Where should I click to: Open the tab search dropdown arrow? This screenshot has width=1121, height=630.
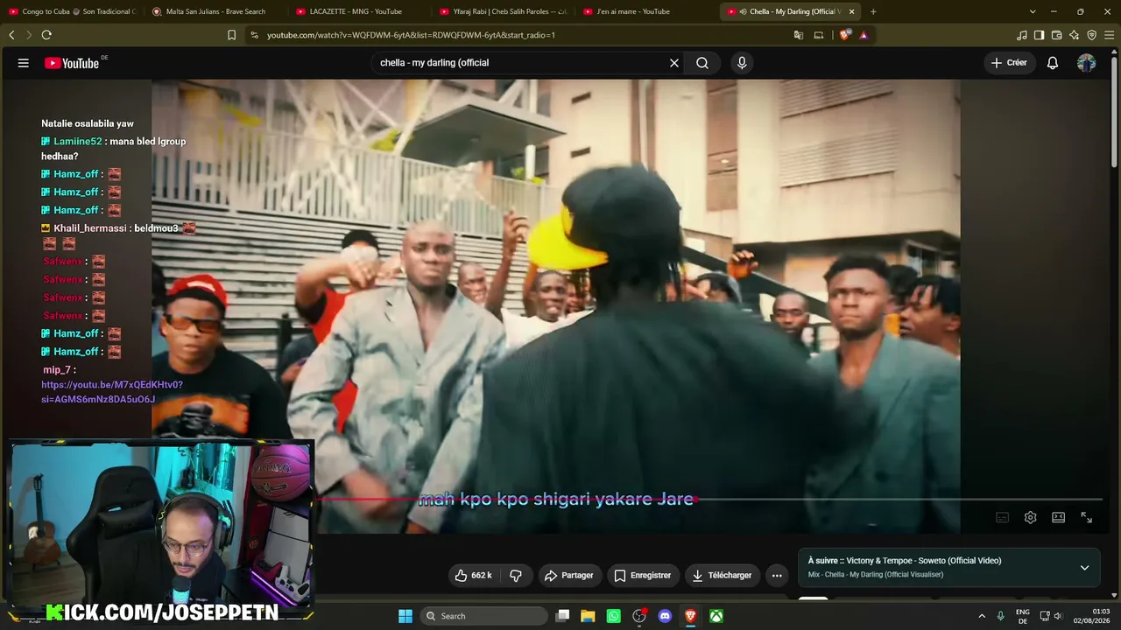pos(1033,11)
